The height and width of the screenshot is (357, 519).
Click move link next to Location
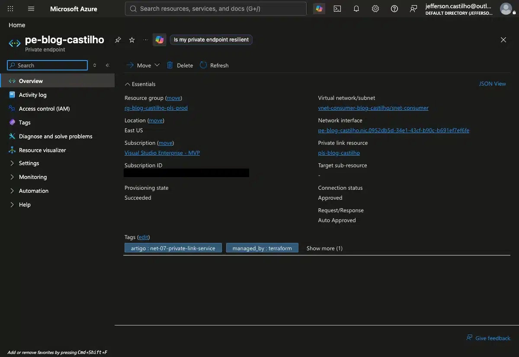click(x=156, y=121)
